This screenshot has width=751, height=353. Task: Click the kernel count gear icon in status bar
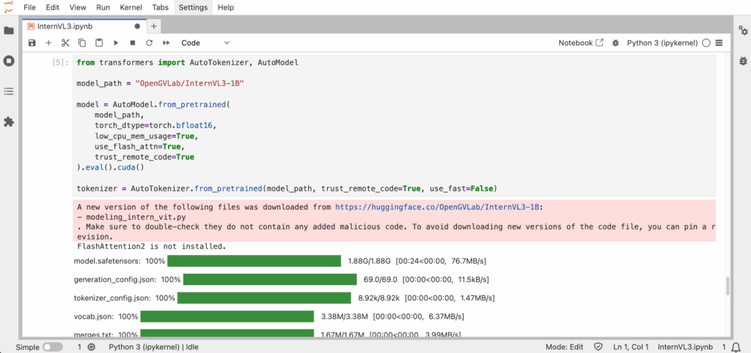92,347
